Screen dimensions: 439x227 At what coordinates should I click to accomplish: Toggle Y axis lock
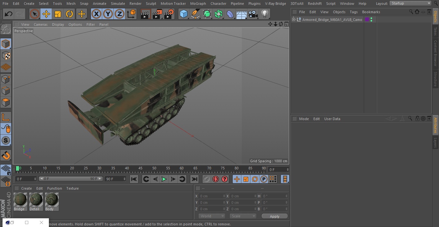point(108,14)
